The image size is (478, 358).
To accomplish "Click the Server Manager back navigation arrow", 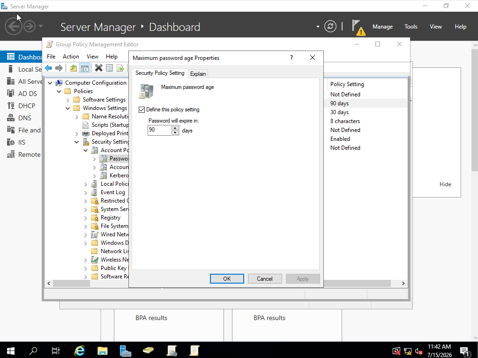I will pyautogui.click(x=14, y=27).
